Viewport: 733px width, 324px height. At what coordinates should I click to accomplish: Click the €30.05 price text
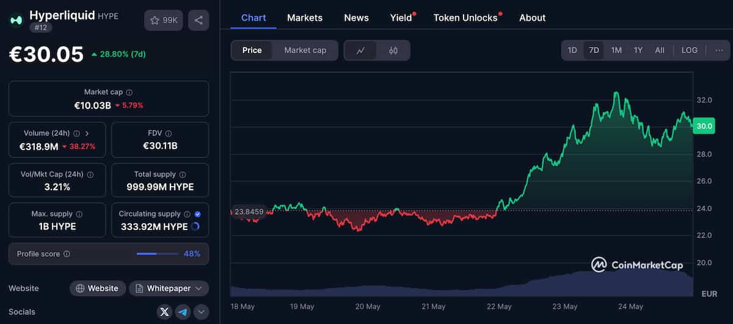(x=46, y=54)
